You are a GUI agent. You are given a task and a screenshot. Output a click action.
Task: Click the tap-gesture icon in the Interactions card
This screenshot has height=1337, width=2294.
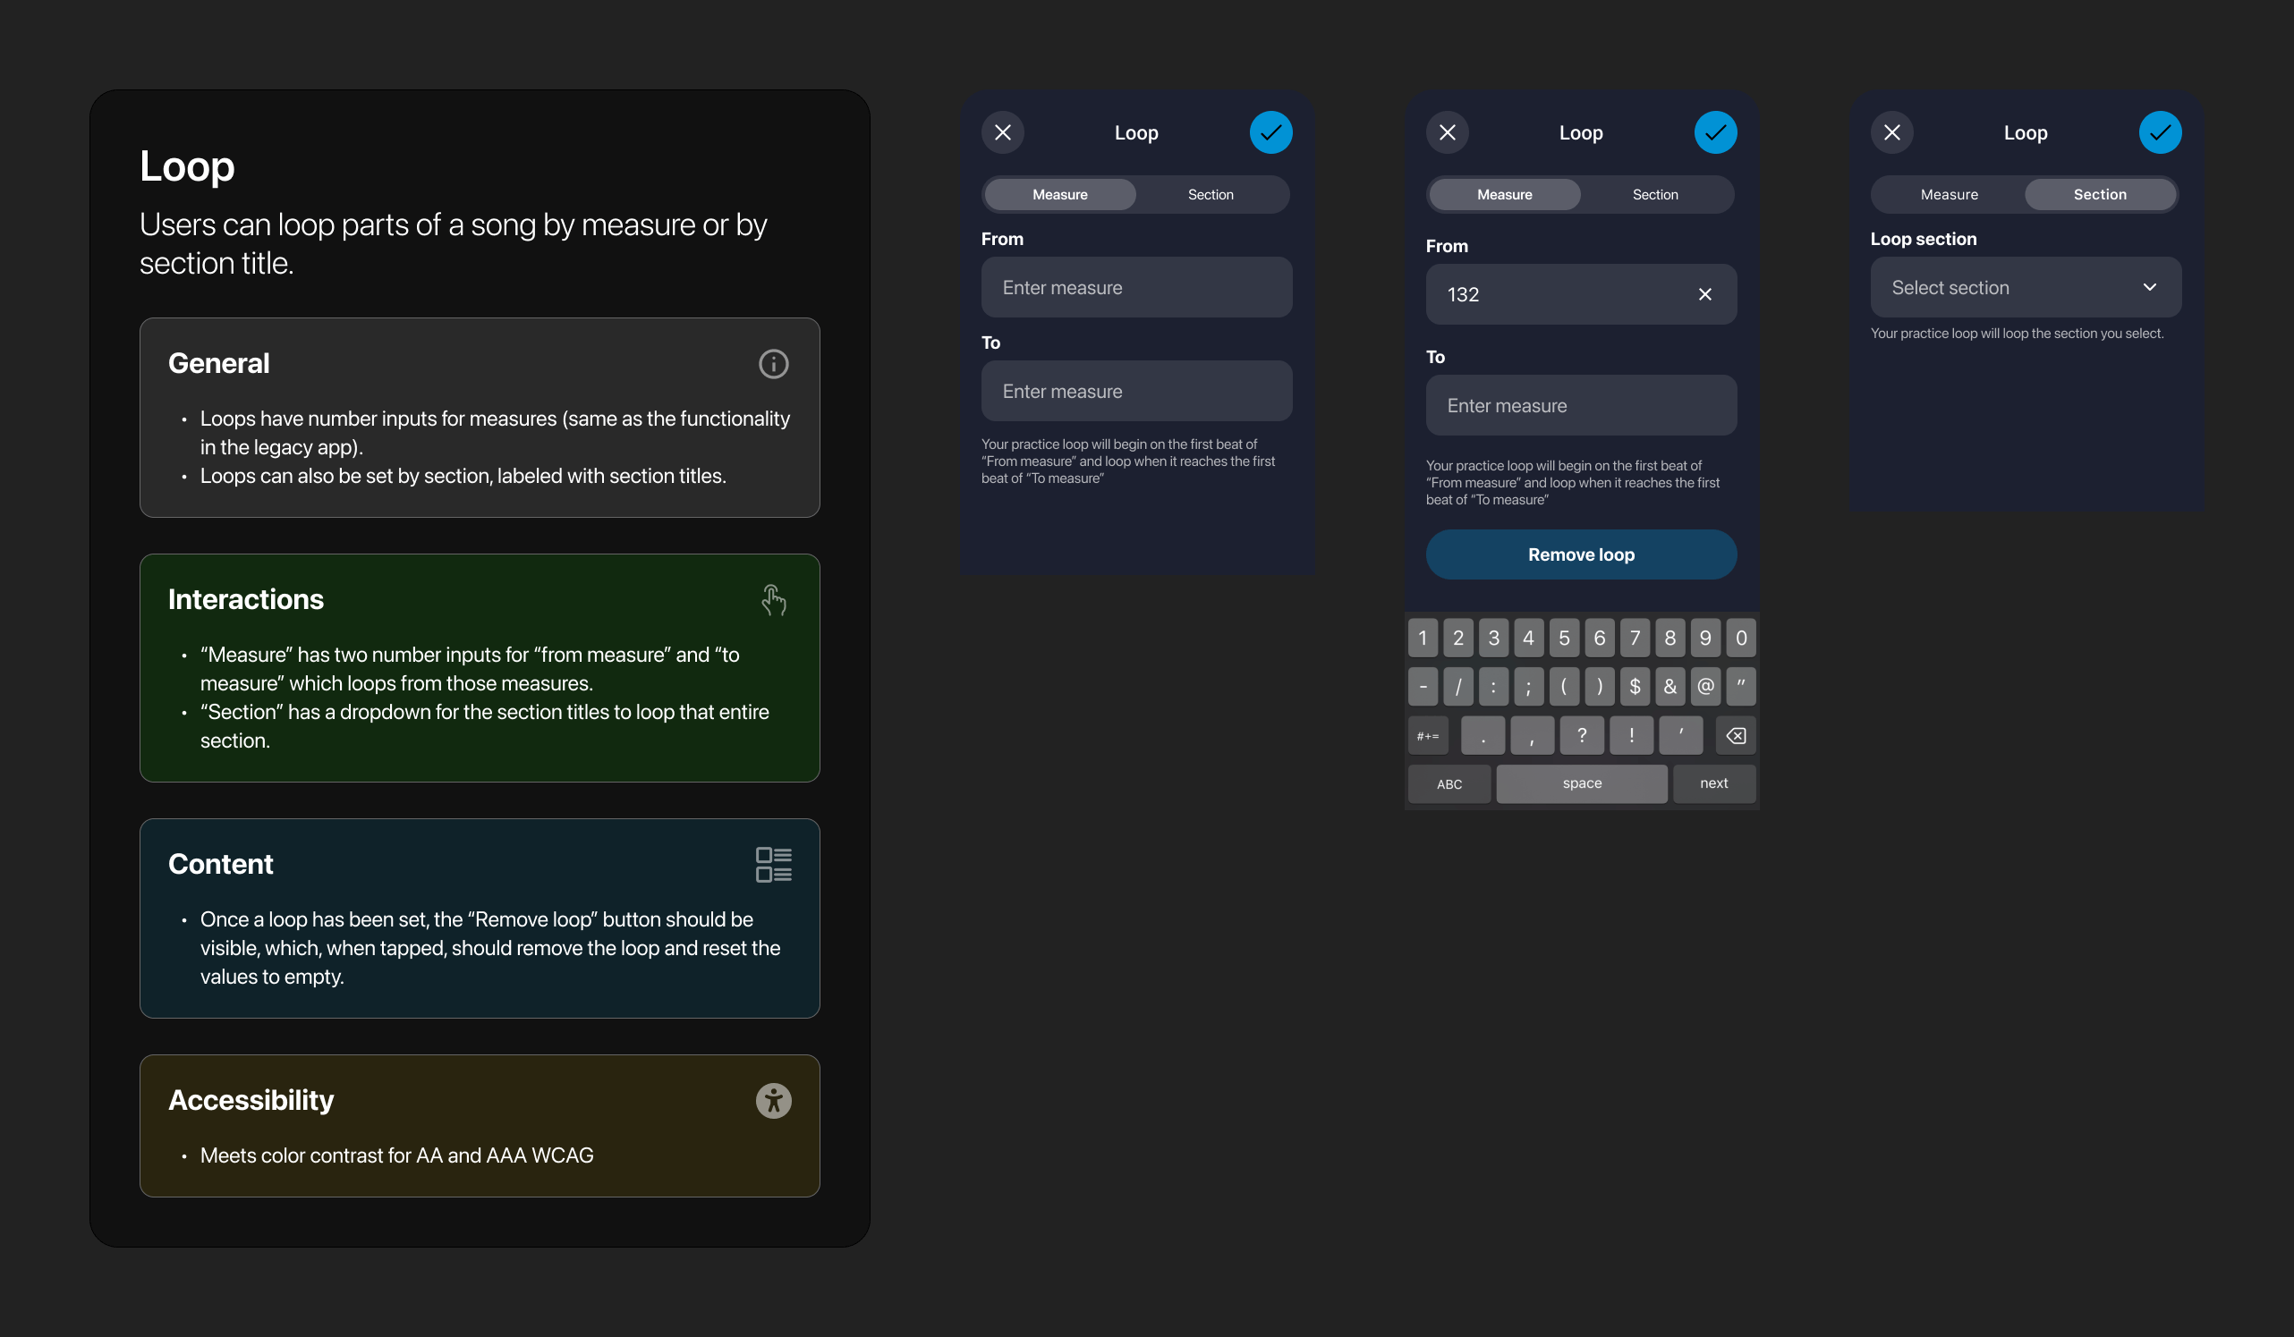click(x=773, y=600)
